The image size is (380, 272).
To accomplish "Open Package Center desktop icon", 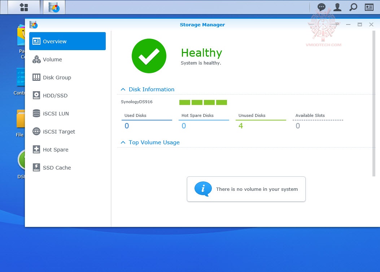I will pos(21,35).
